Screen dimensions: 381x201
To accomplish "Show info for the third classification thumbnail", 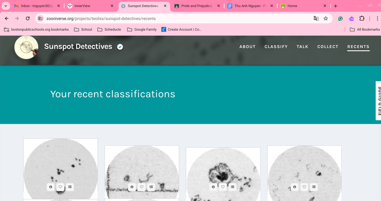I will (213, 187).
